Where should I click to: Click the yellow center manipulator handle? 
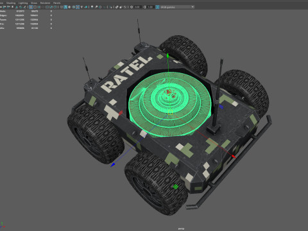tap(170, 112)
